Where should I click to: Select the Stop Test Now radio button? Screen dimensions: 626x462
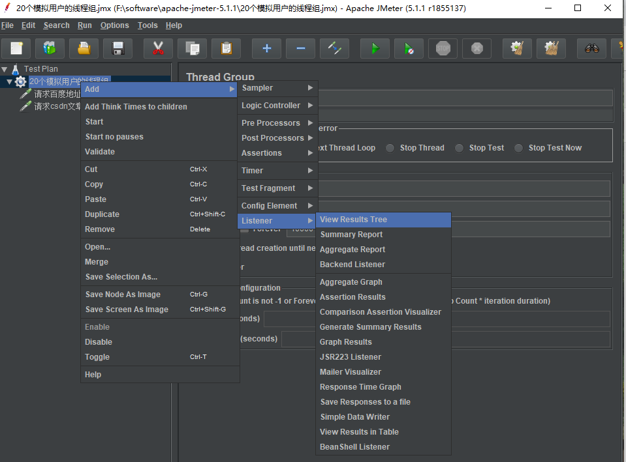[518, 148]
